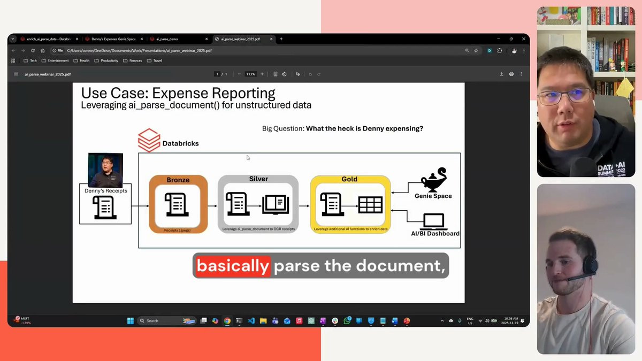Open the ENG US language selector
Screen dimensions: 642x361
coord(470,321)
